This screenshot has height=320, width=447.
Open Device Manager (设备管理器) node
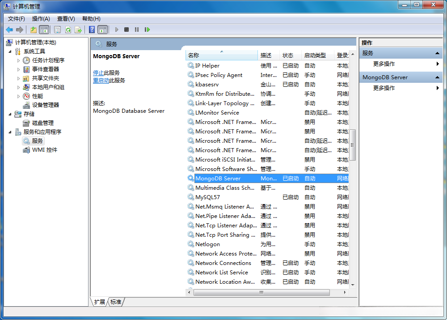pos(46,105)
